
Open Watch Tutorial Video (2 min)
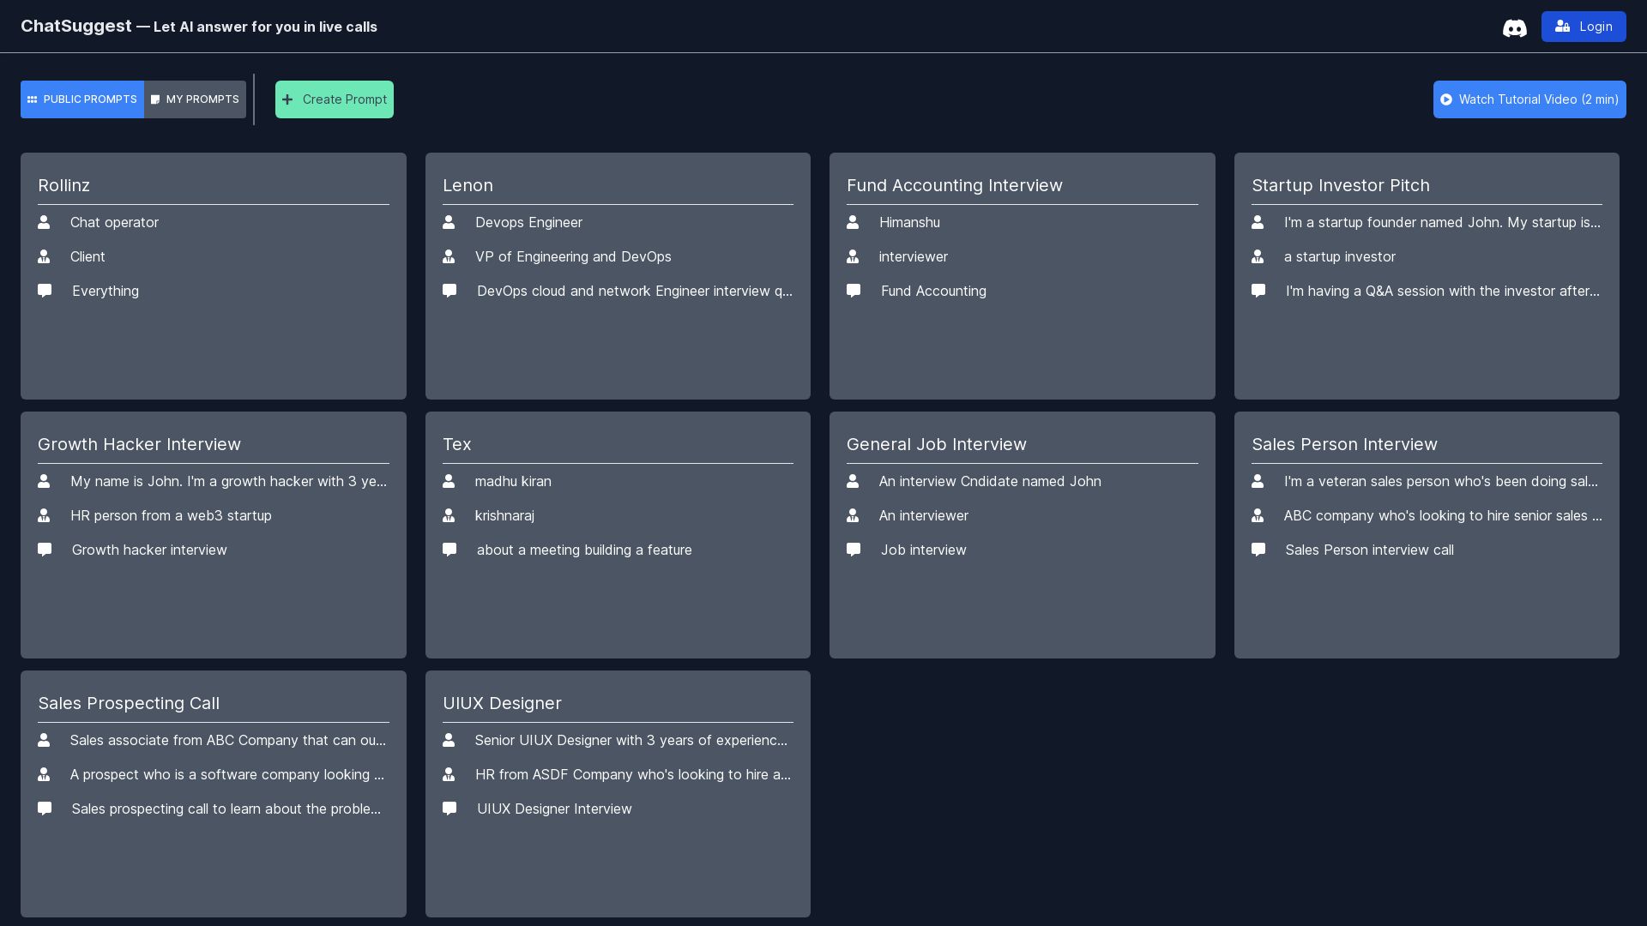[x=1529, y=99]
